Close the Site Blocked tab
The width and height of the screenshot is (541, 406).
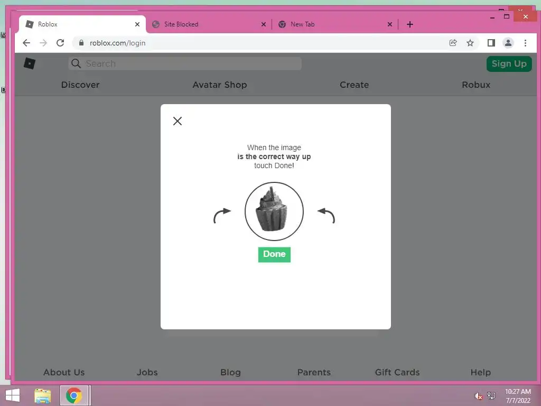point(263,24)
